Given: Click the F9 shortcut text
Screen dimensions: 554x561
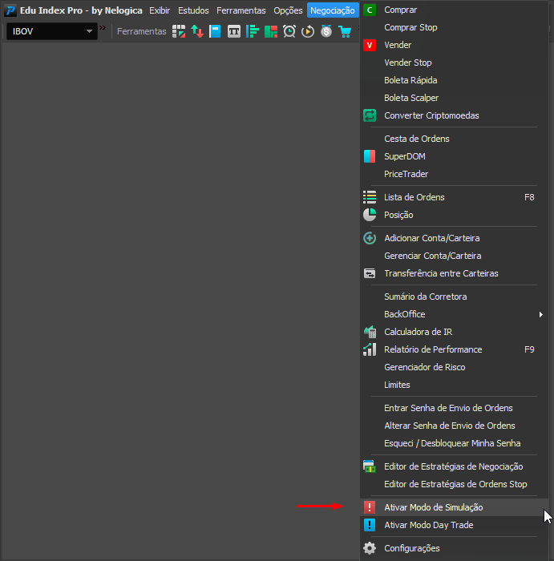Looking at the screenshot, I should point(529,349).
